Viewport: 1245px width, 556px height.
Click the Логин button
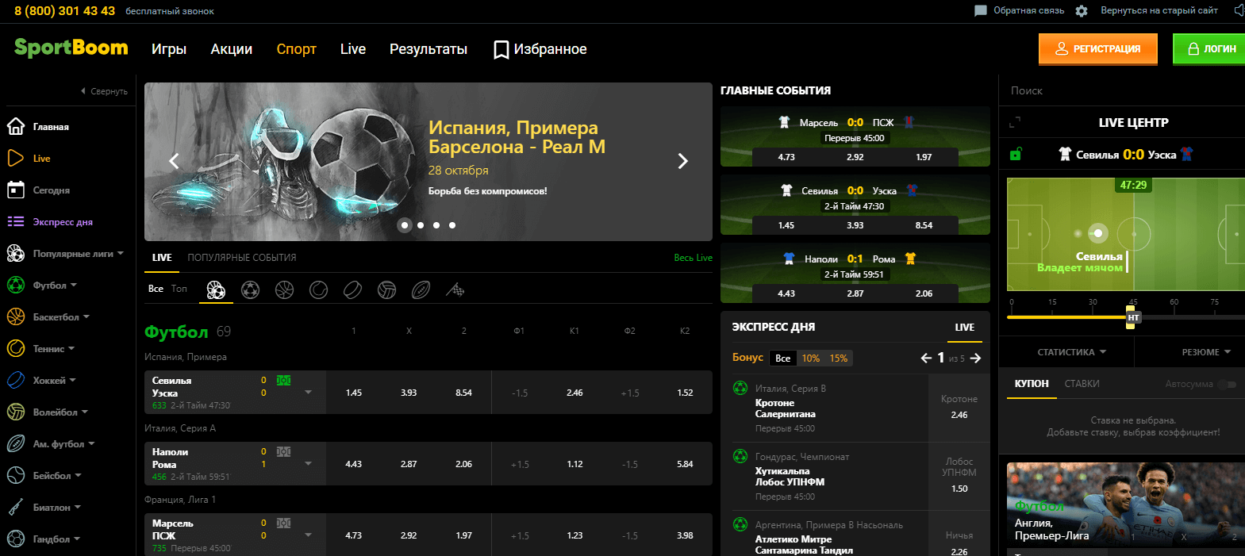pyautogui.click(x=1210, y=48)
